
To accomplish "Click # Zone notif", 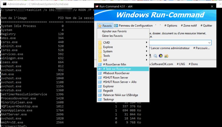I will point(189,26).
